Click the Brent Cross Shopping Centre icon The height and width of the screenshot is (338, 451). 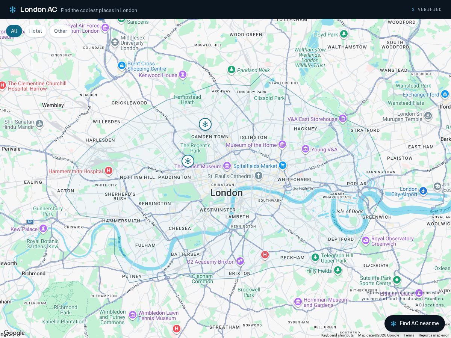[121, 66]
